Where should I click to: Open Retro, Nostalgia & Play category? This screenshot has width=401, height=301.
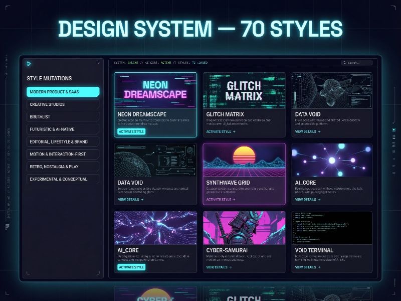click(x=63, y=167)
